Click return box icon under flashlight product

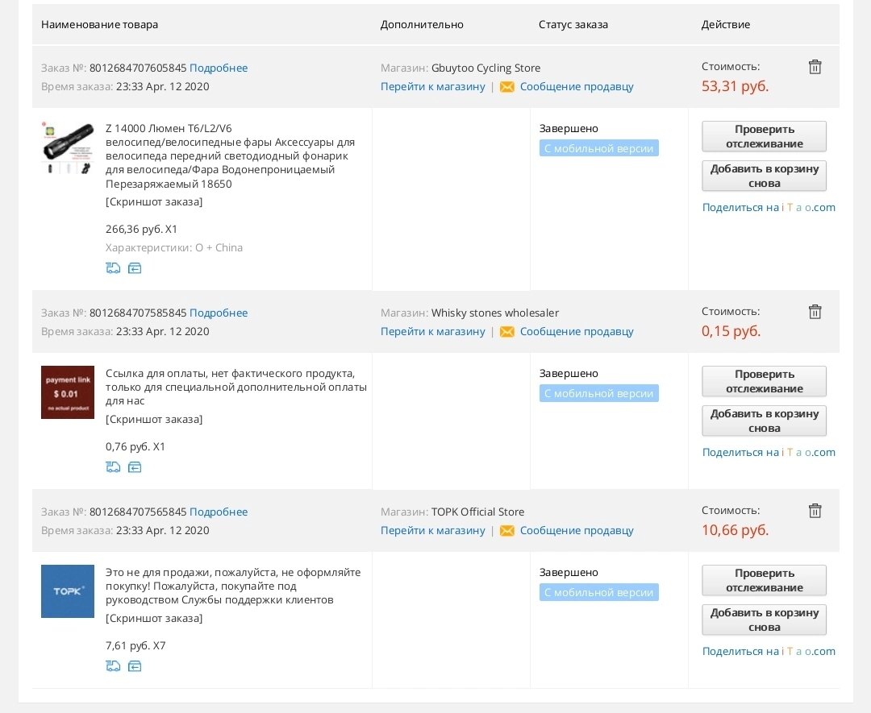point(135,268)
